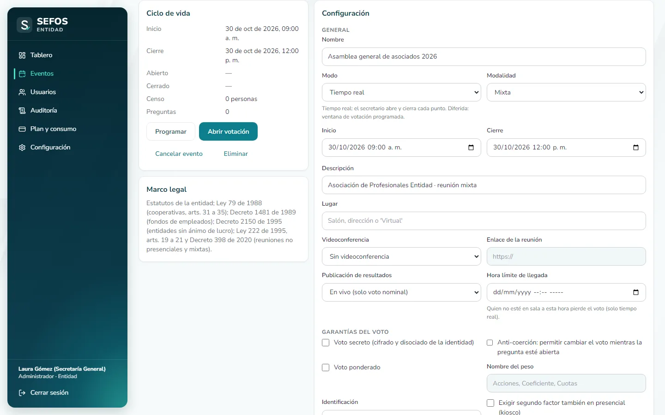Click the Cerrar sesión logout icon
Screen dimensions: 665x415
coord(22,393)
